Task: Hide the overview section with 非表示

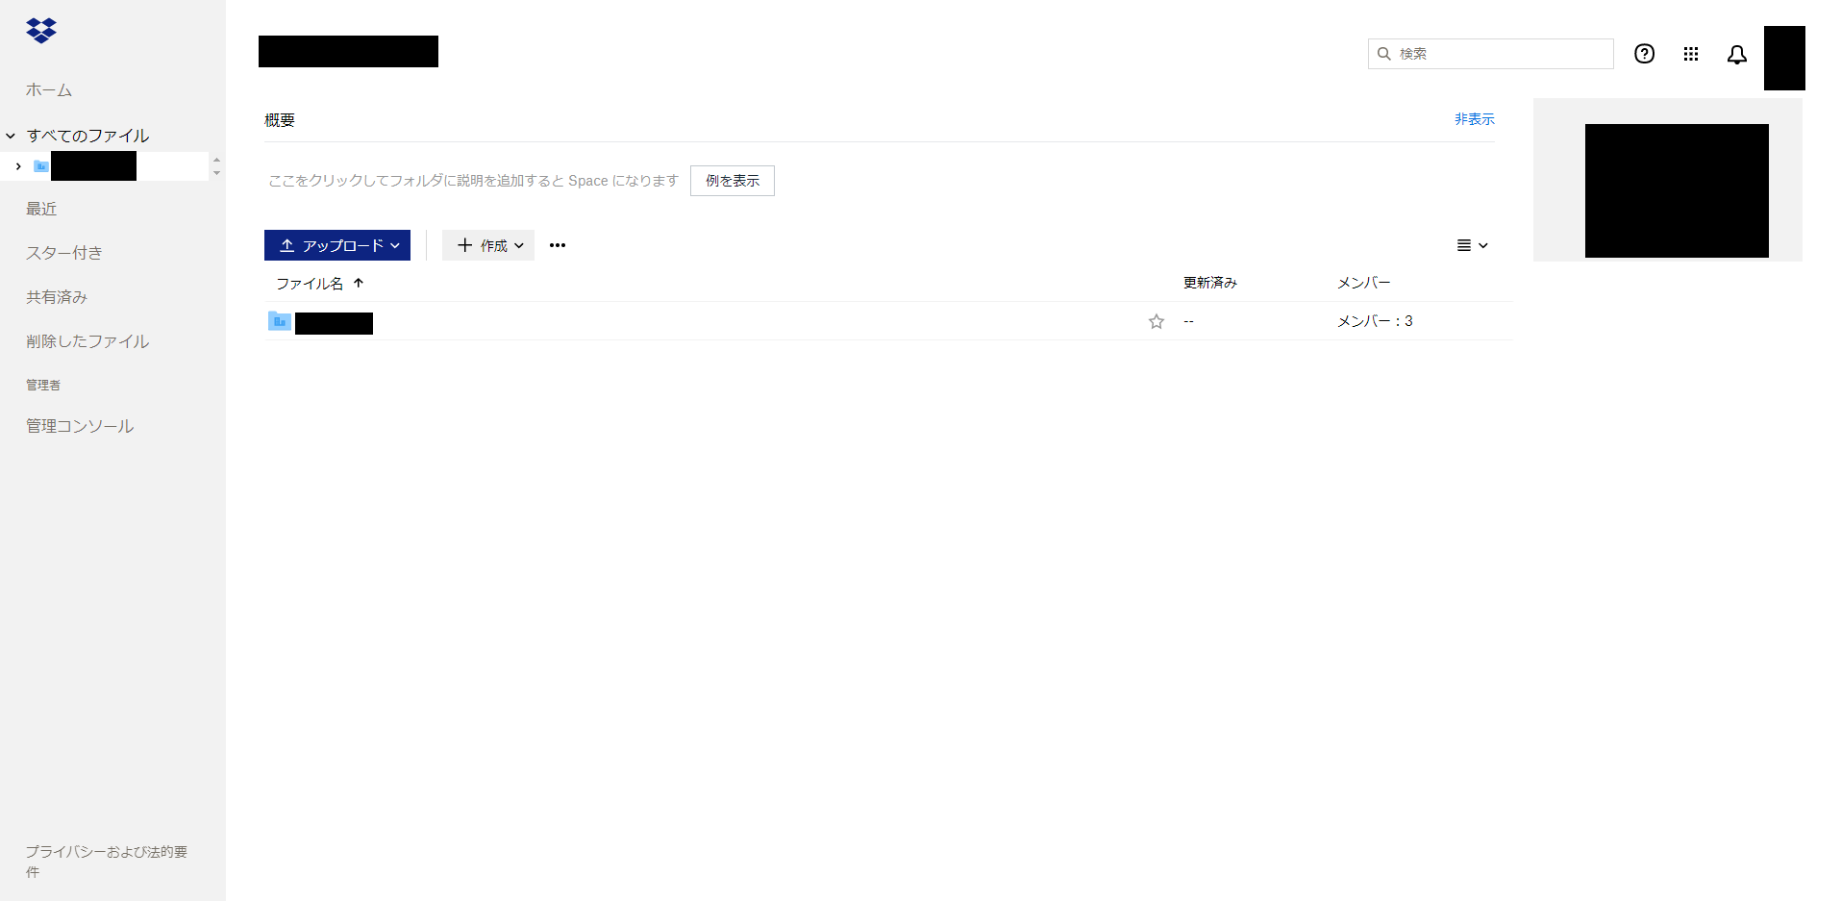Action: click(1474, 119)
